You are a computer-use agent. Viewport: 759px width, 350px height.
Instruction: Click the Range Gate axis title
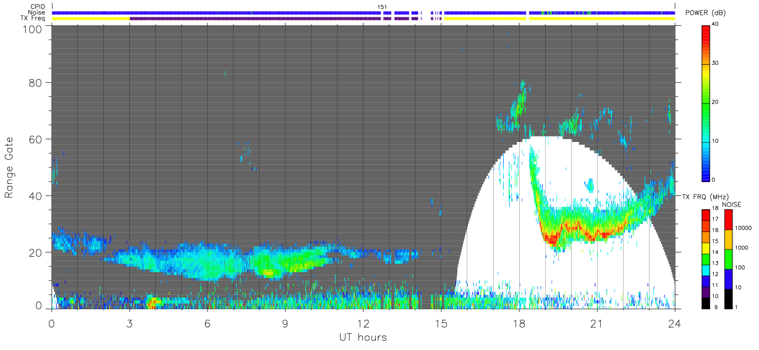[9, 169]
